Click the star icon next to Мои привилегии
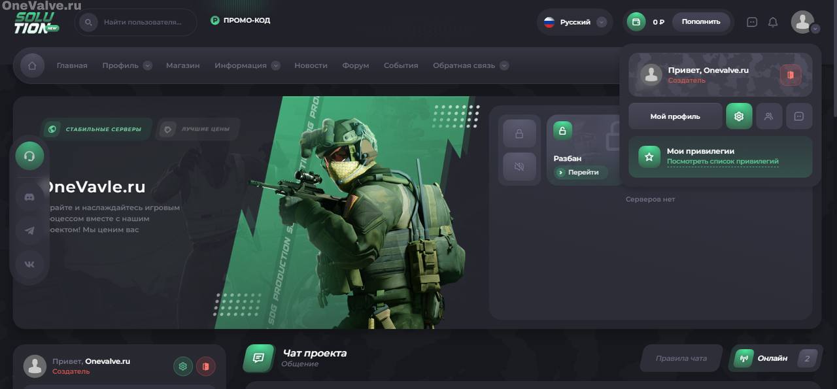Viewport: 837px width, 389px height. pos(648,156)
